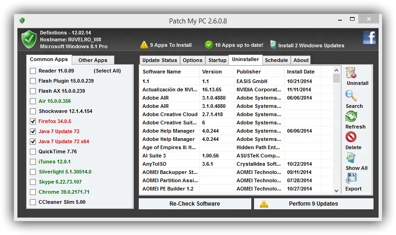Click the small shield icon in title bar
396x235 pixels.
pyautogui.click(x=22, y=21)
